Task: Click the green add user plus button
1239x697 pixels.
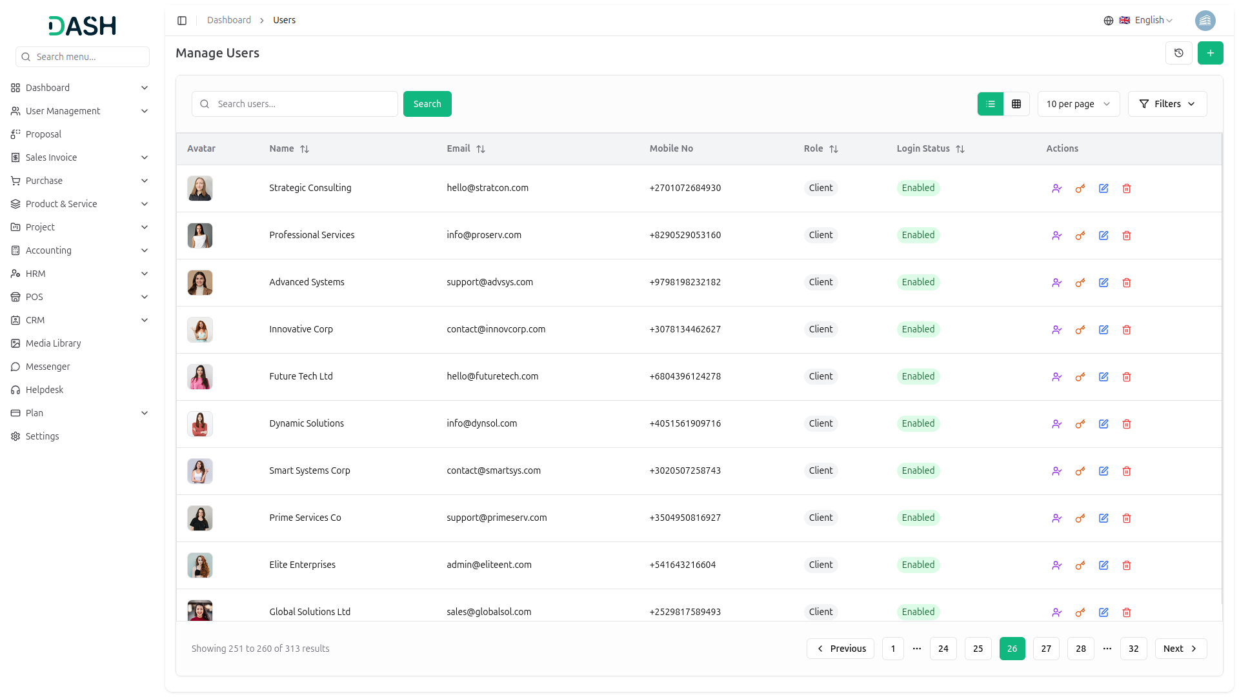Action: pos(1210,53)
